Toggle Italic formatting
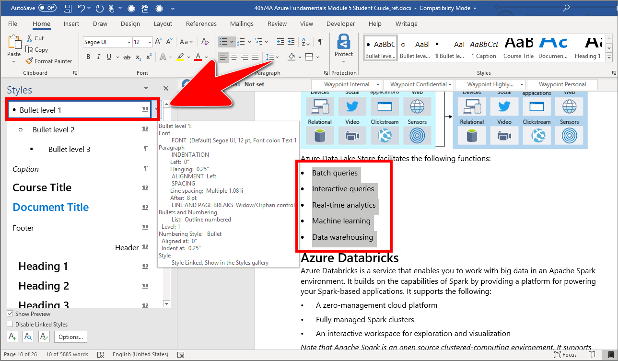618x361 pixels. (99, 57)
